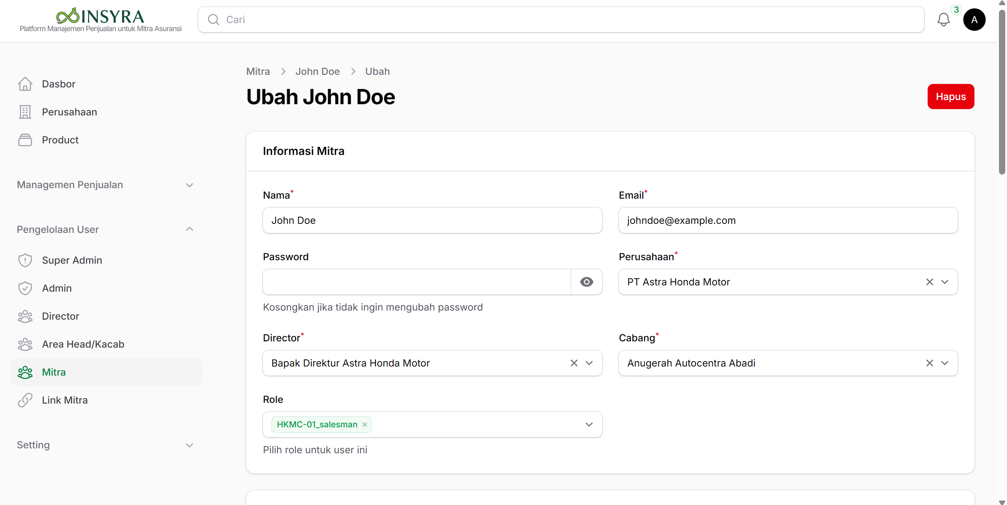Clear the Perusahaan selection with X
Screen dimensions: 1007x505
[x=930, y=282]
